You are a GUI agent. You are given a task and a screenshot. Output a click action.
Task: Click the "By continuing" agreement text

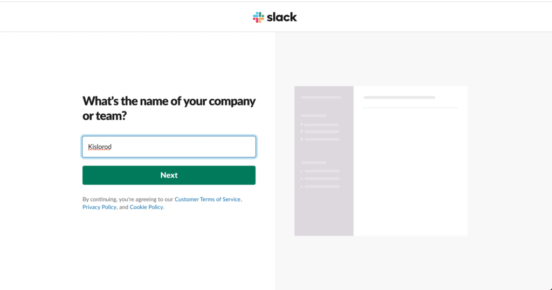point(128,199)
